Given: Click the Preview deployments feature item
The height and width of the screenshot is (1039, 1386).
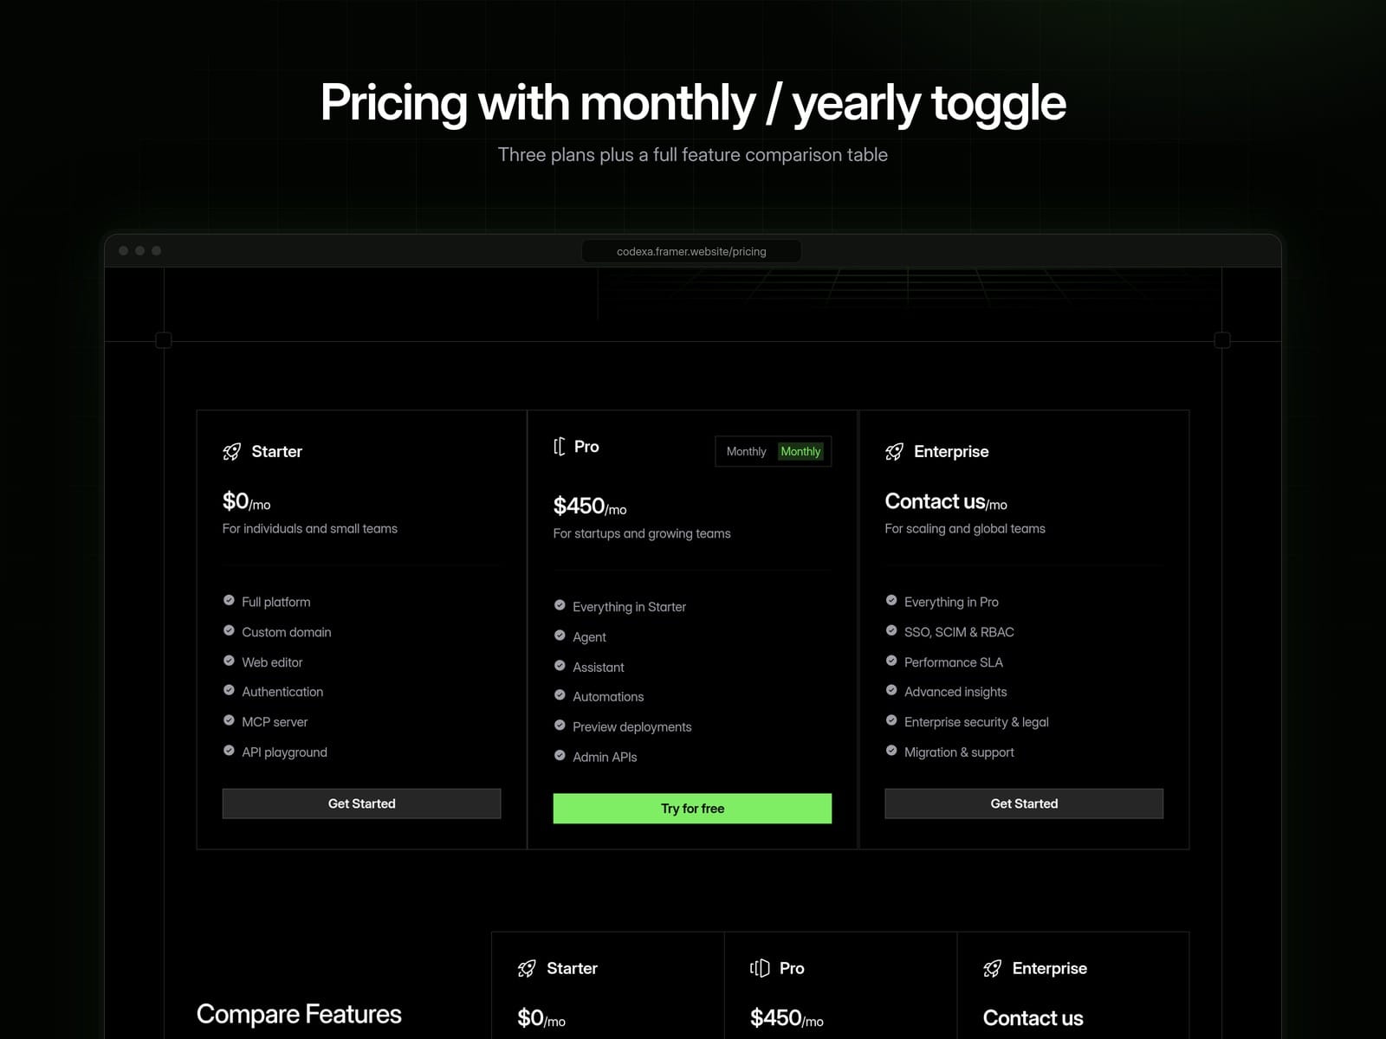Looking at the screenshot, I should (x=631, y=727).
